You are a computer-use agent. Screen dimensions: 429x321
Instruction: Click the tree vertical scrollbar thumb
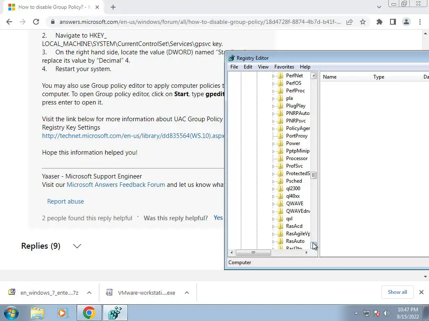pyautogui.click(x=314, y=176)
